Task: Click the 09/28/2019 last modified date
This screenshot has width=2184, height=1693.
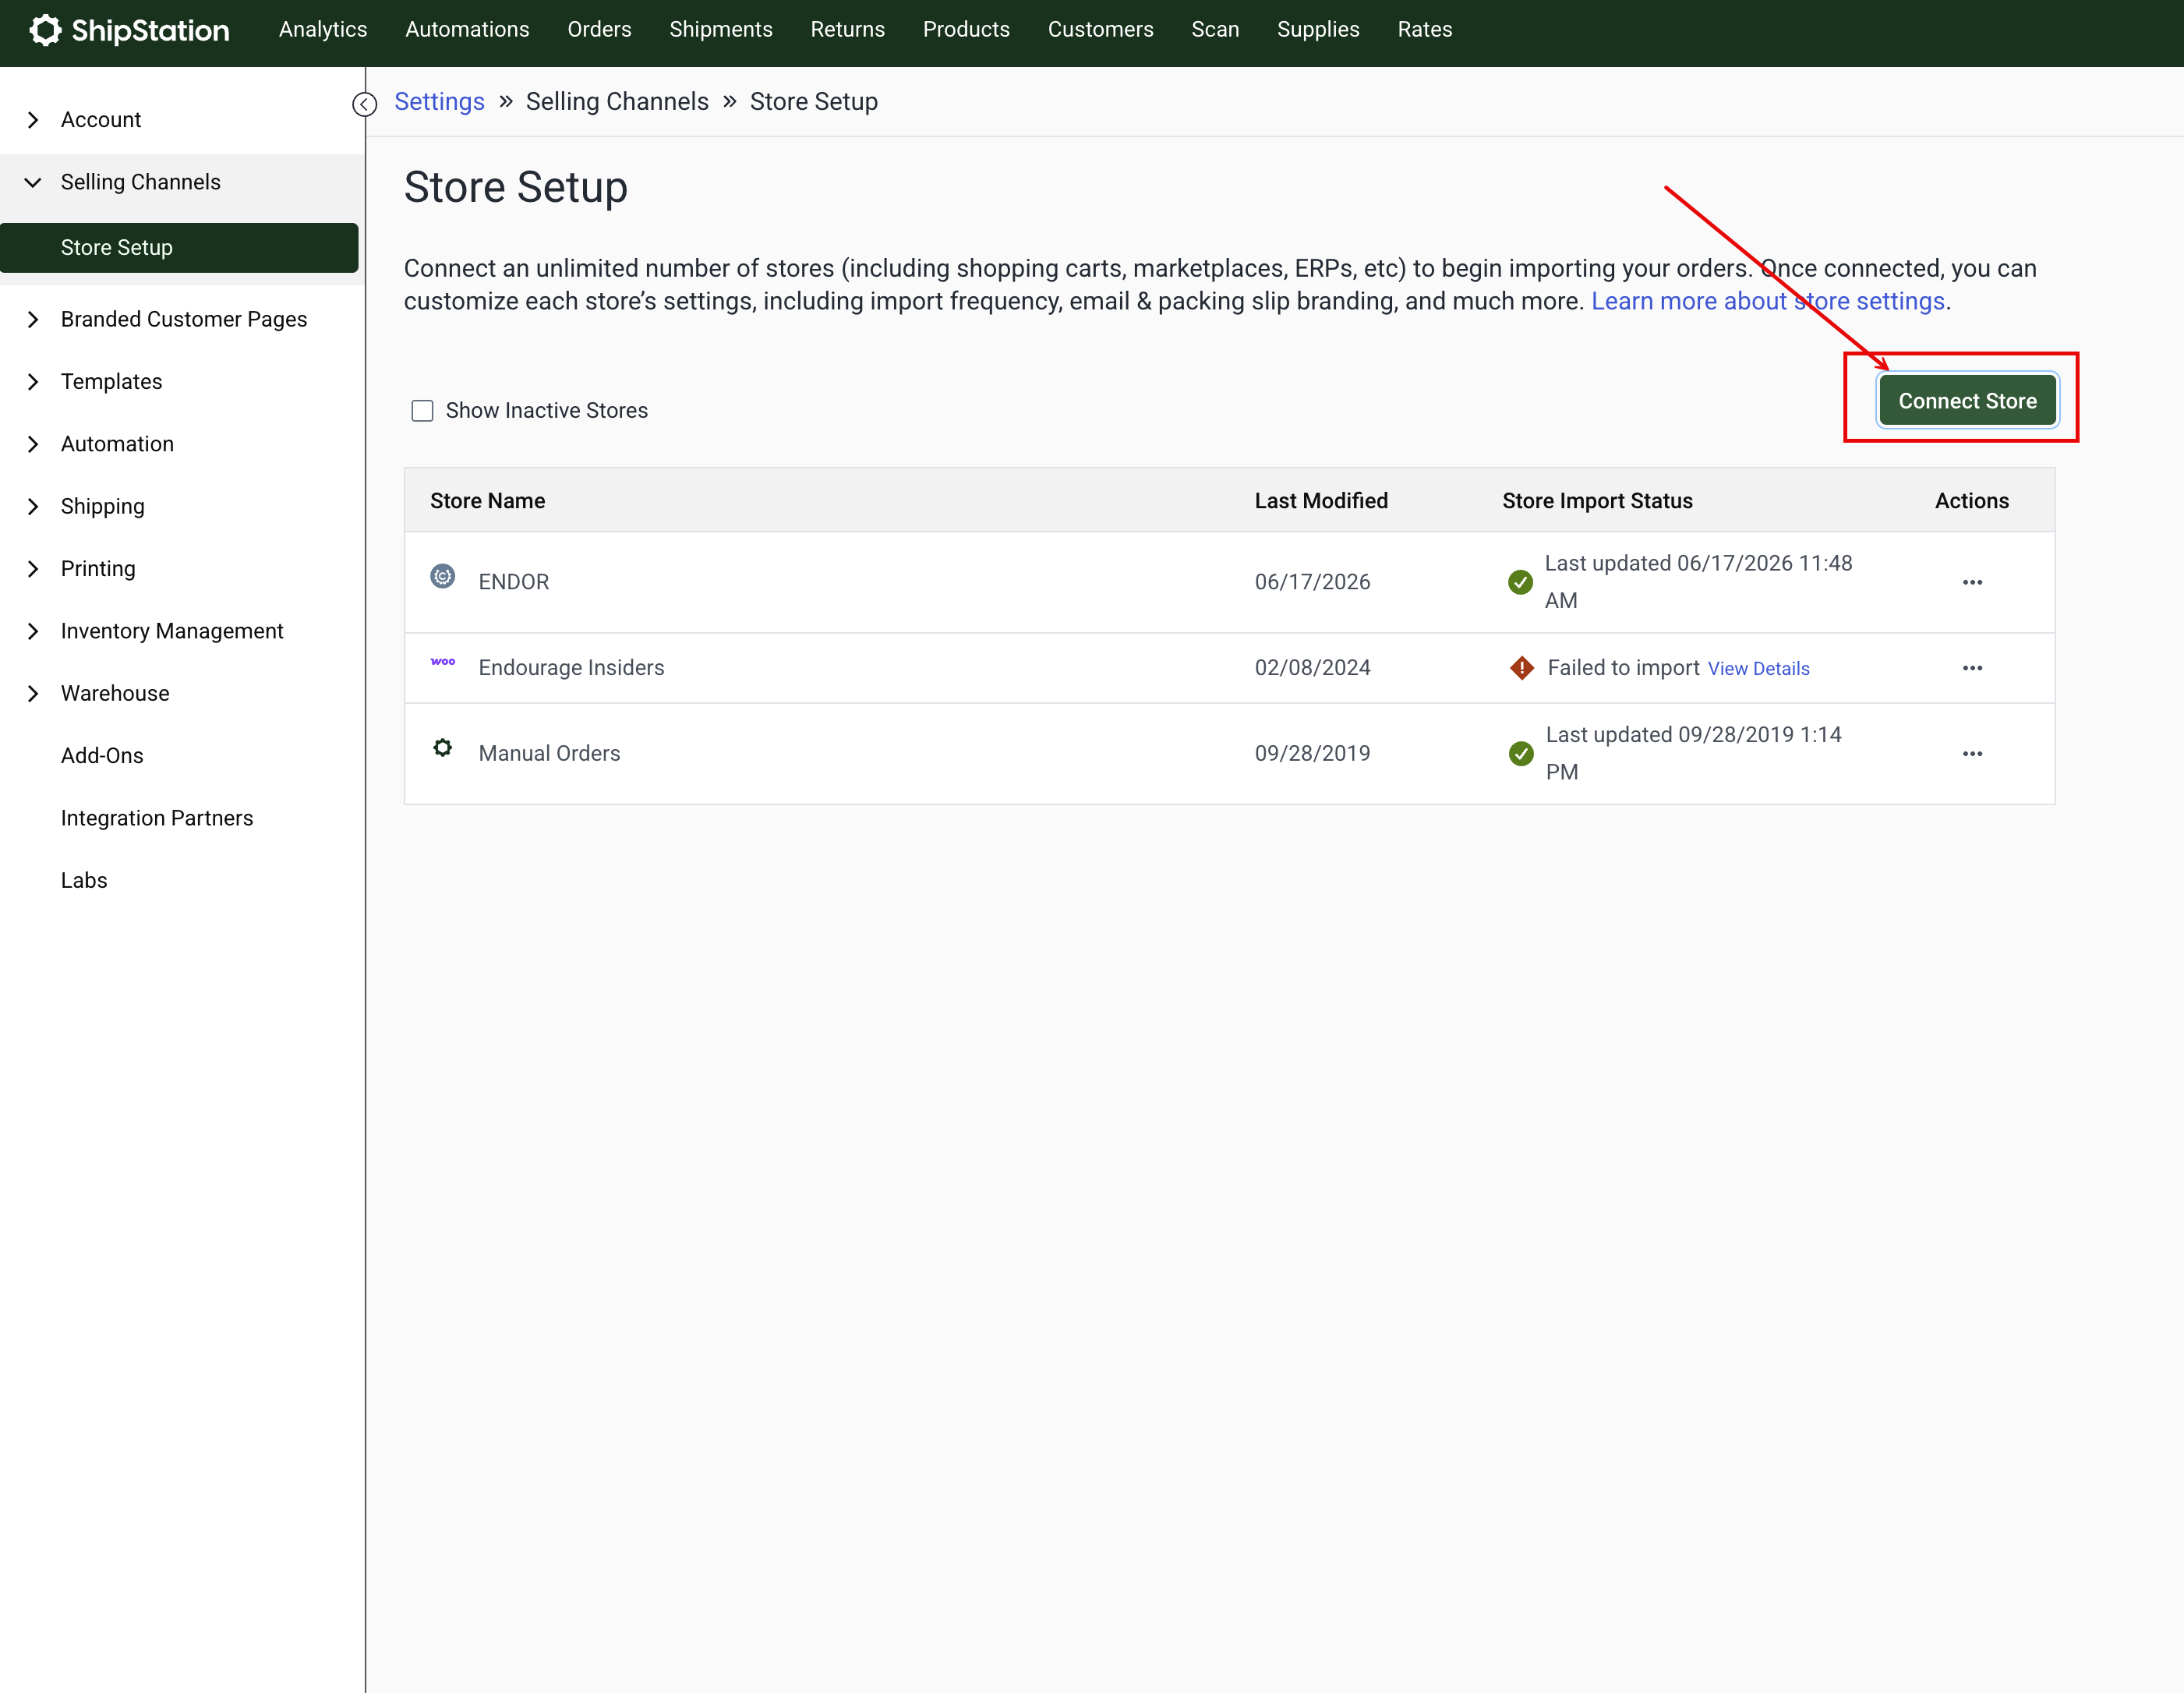Action: point(1312,754)
